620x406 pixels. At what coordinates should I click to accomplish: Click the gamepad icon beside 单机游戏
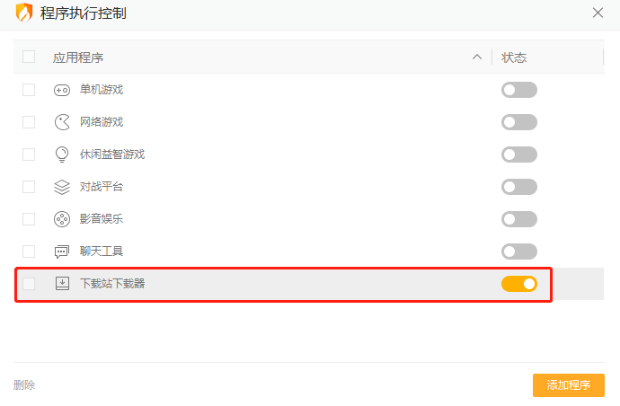coord(62,90)
